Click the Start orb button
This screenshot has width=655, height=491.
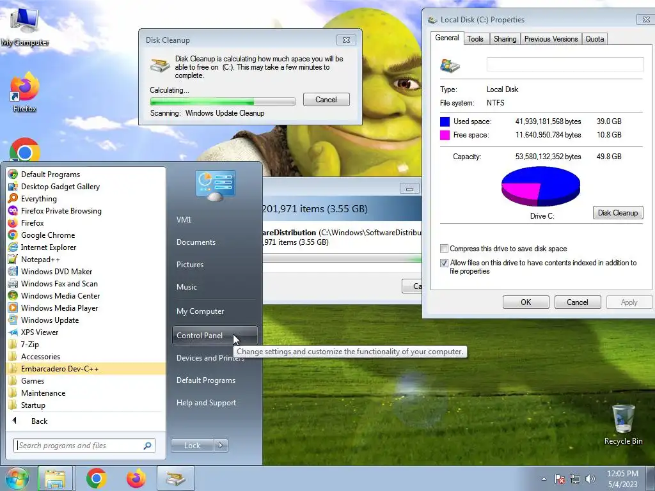(x=17, y=478)
